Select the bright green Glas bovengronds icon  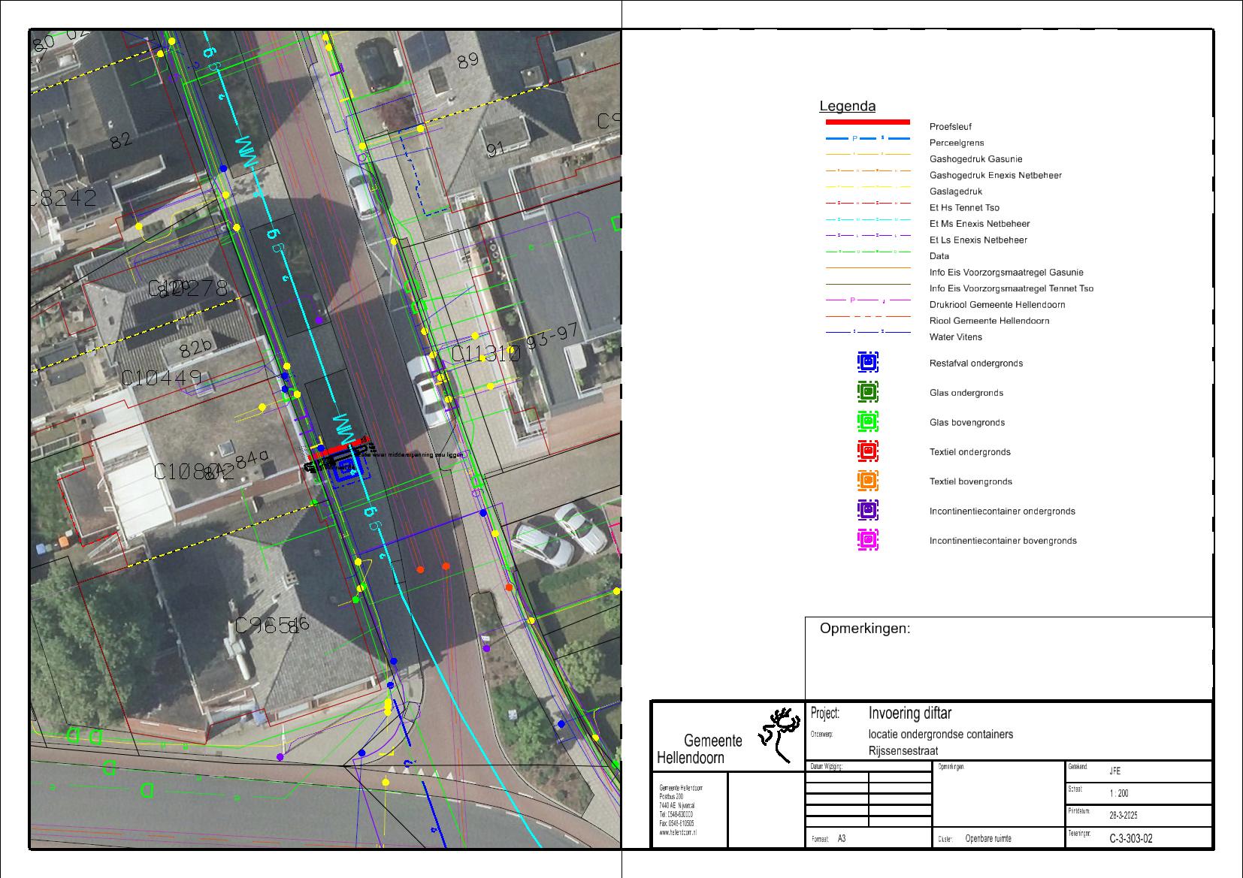[867, 421]
